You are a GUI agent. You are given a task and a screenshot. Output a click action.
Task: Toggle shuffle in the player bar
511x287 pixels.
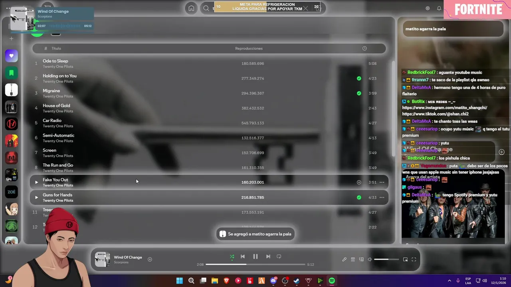232,257
